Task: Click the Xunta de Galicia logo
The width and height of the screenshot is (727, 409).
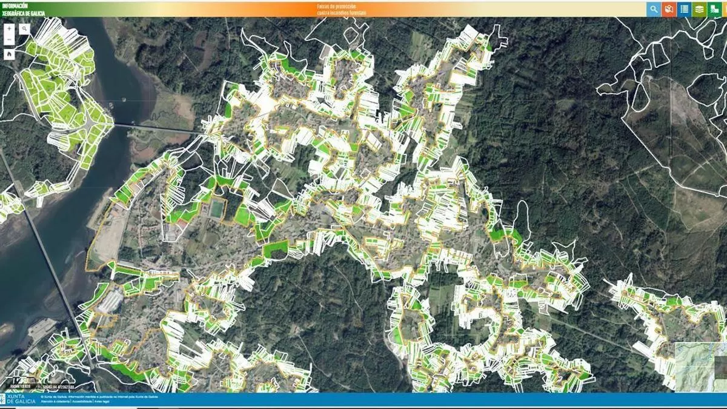Action: tap(18, 399)
